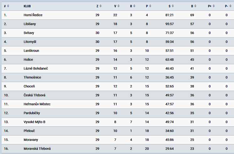This screenshot has height=154, width=234.
Task: Sort table by rank number arrows
Action: 8,6
